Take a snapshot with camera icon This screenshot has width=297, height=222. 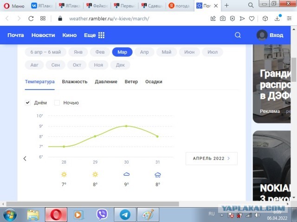point(223,18)
